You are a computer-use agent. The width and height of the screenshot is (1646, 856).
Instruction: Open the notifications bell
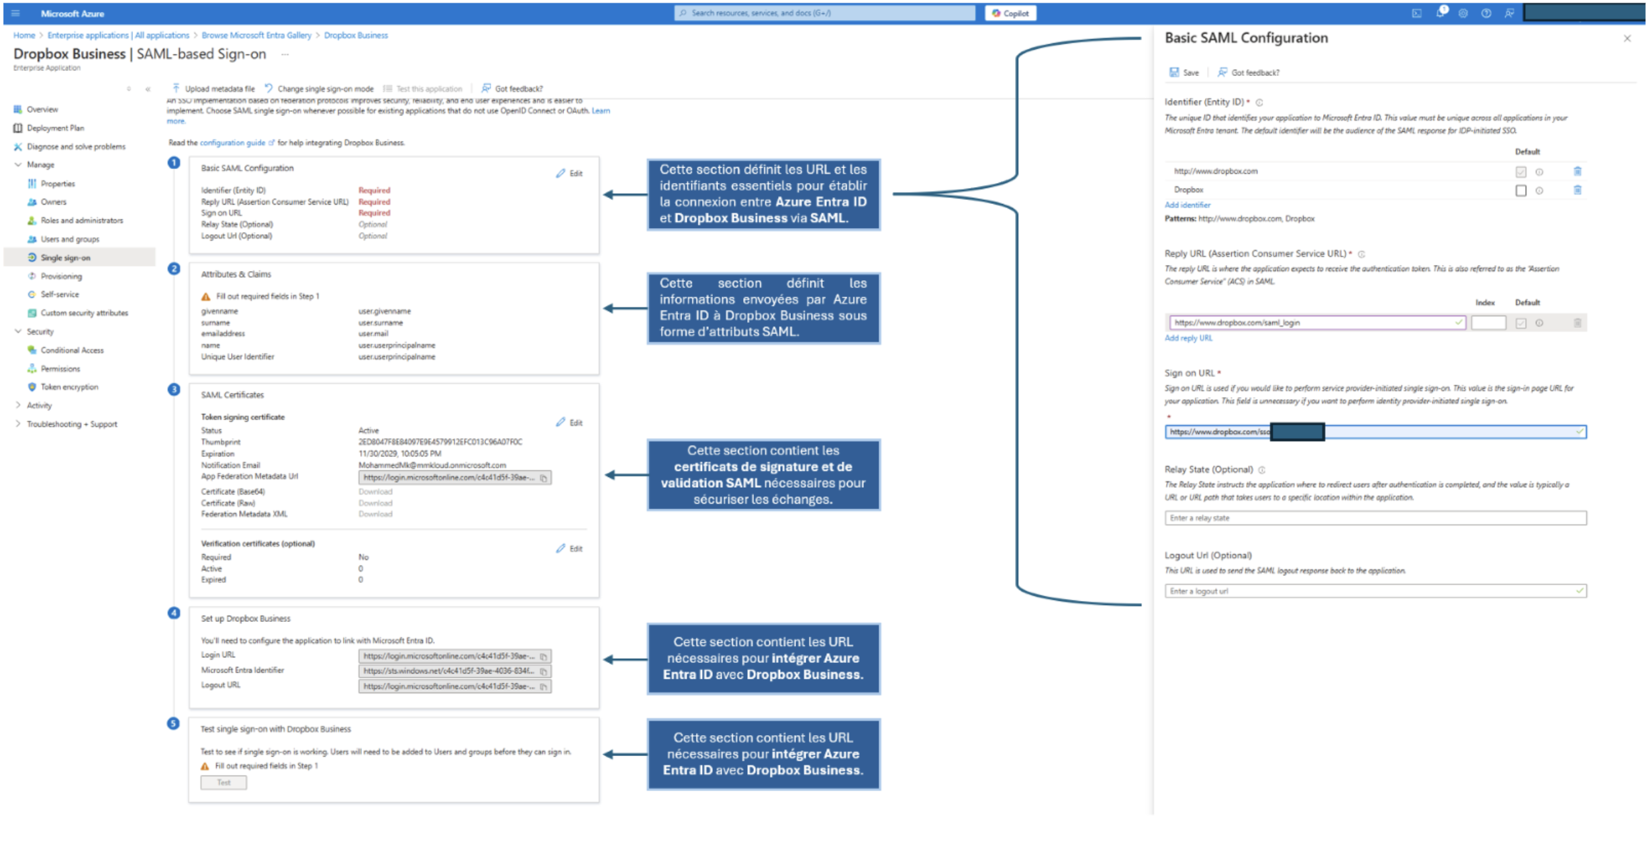click(1441, 13)
